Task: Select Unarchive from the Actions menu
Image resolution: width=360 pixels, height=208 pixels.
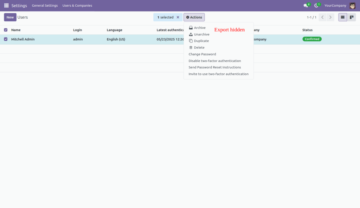Action: [200, 34]
